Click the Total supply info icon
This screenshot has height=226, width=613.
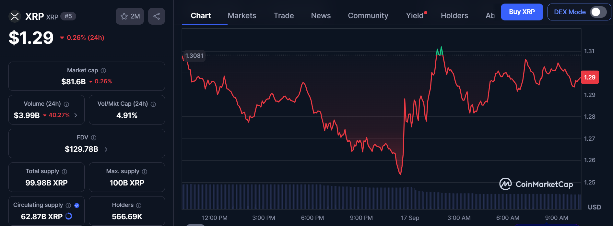click(x=65, y=172)
